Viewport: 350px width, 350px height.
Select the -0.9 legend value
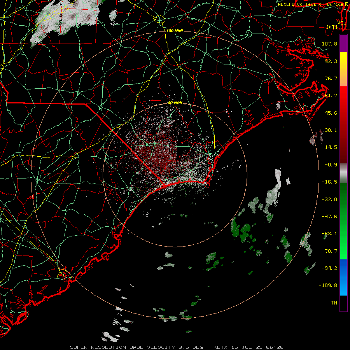pos(331,164)
